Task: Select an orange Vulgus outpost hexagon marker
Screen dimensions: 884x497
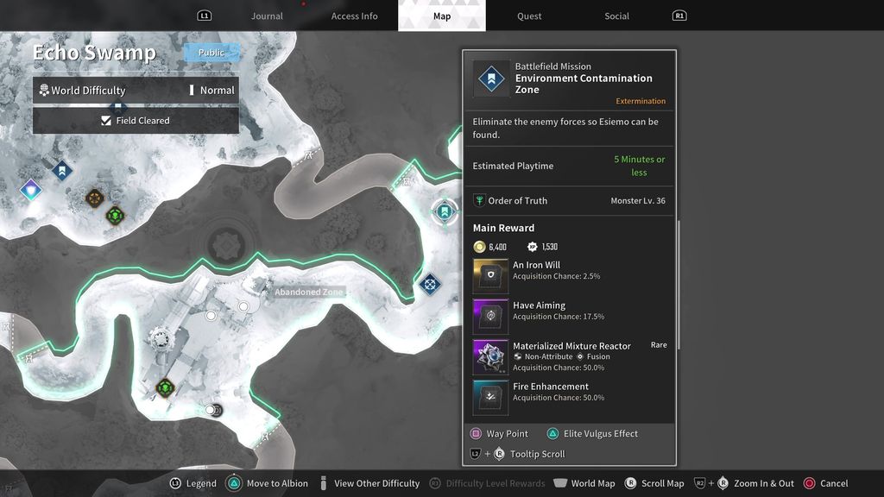Action: pyautogui.click(x=93, y=197)
